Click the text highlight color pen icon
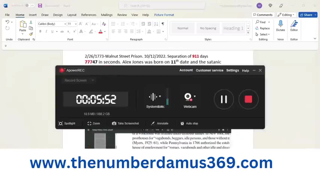 pyautogui.click(x=91, y=31)
